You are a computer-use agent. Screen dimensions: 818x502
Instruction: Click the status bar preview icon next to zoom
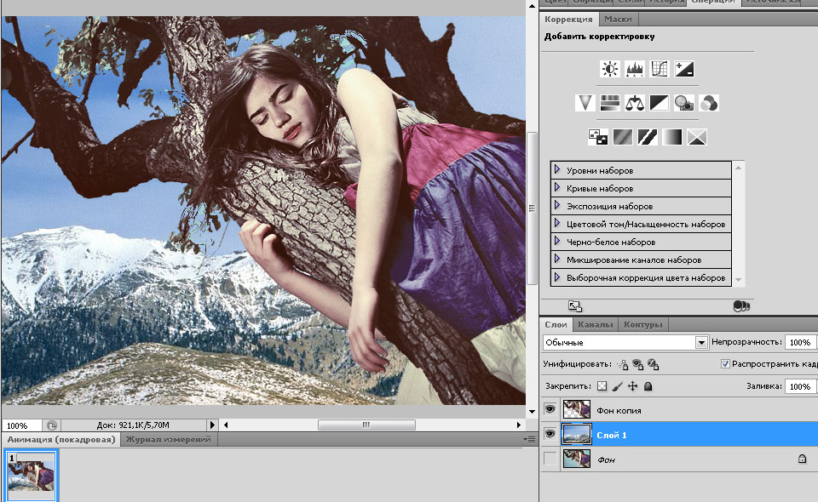[x=52, y=425]
